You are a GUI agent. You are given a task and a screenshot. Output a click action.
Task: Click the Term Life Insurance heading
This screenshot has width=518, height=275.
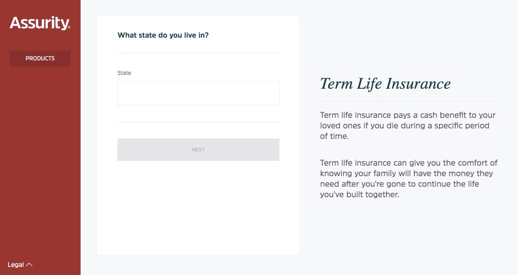385,84
